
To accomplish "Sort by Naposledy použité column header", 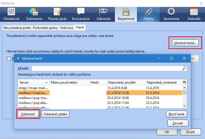I will [x=126, y=82].
